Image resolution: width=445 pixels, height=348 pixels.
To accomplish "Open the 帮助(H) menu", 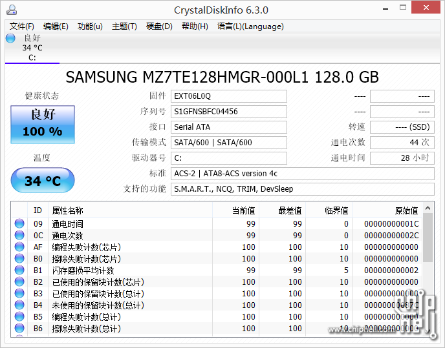I will (x=195, y=26).
